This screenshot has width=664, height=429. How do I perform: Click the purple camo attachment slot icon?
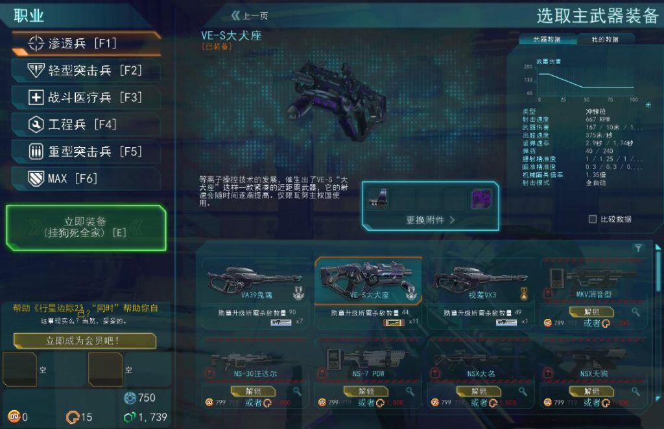click(x=482, y=198)
